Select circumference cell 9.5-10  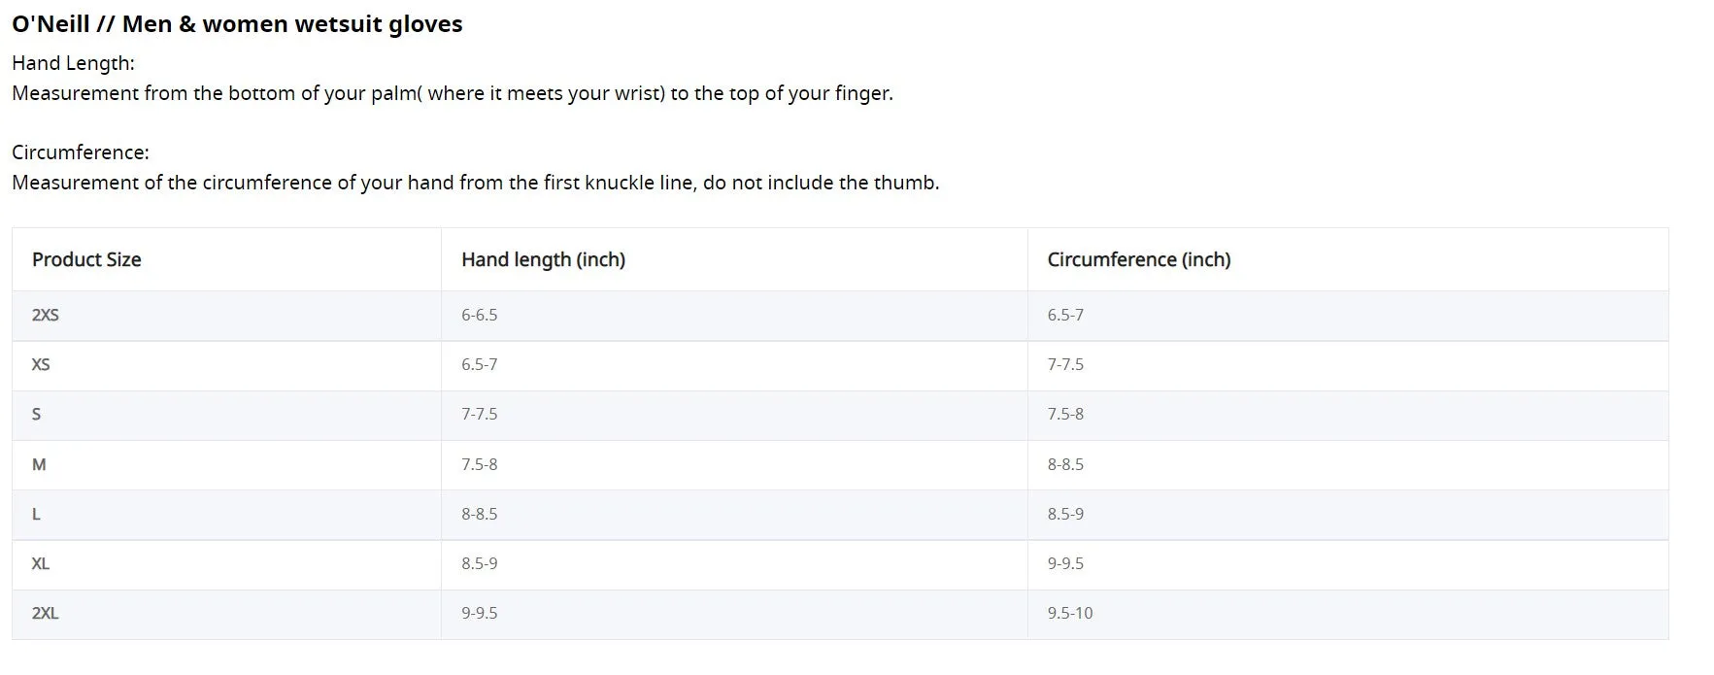tap(1070, 613)
